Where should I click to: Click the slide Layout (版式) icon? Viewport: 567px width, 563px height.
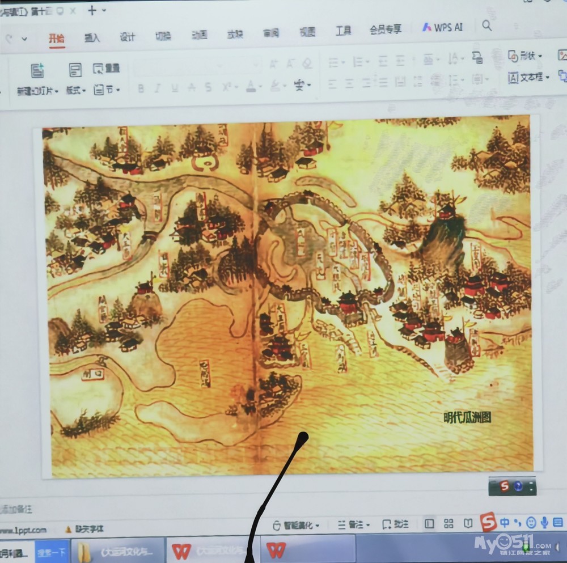[75, 70]
